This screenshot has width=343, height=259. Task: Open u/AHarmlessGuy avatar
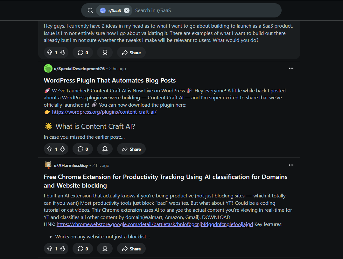[x=48, y=165]
